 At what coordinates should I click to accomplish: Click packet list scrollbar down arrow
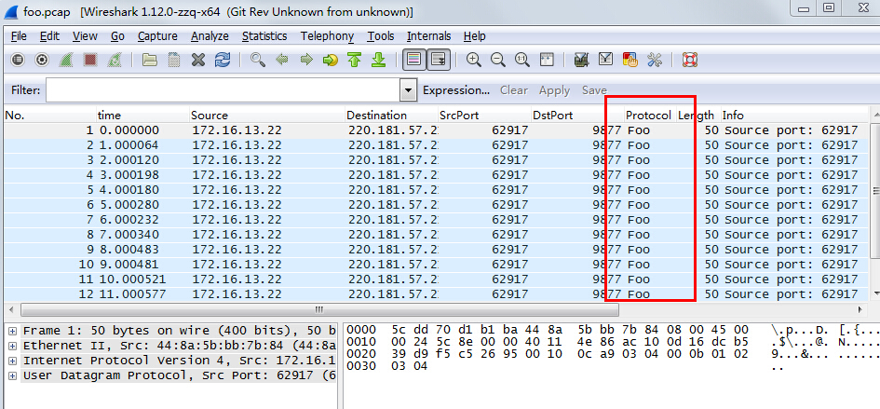(875, 293)
